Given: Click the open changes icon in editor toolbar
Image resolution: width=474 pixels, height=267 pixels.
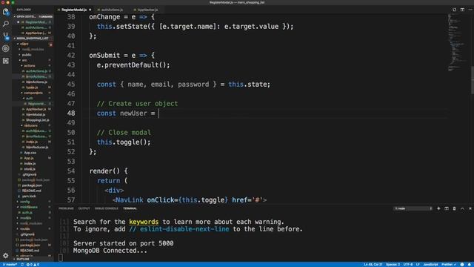Looking at the screenshot, I should pos(454,10).
